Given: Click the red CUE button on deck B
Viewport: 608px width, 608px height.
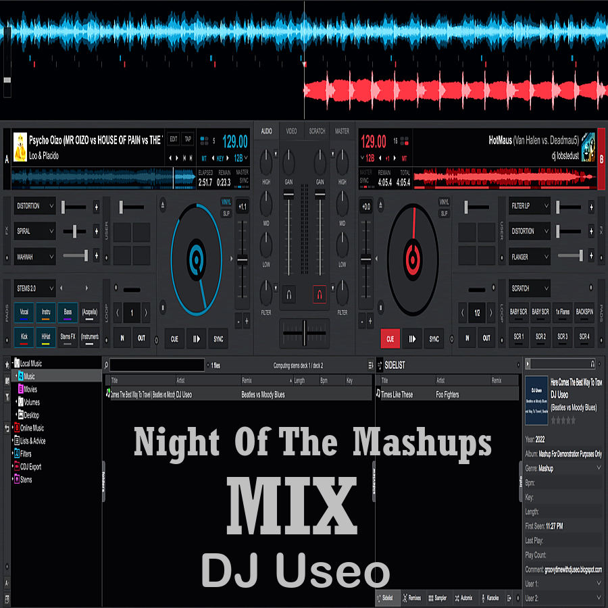Looking at the screenshot, I should point(390,338).
